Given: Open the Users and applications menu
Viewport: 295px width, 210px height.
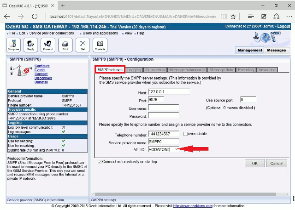Looking at the screenshot, I should tap(100, 33).
